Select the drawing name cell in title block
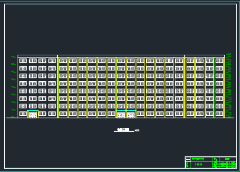Viewport: 240px width, 172px height. [x=202, y=164]
